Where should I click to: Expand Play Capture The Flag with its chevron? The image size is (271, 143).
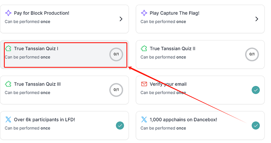(x=257, y=19)
